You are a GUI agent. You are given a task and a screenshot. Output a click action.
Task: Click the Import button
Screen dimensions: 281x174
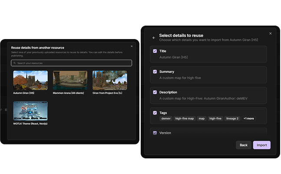[261, 145]
